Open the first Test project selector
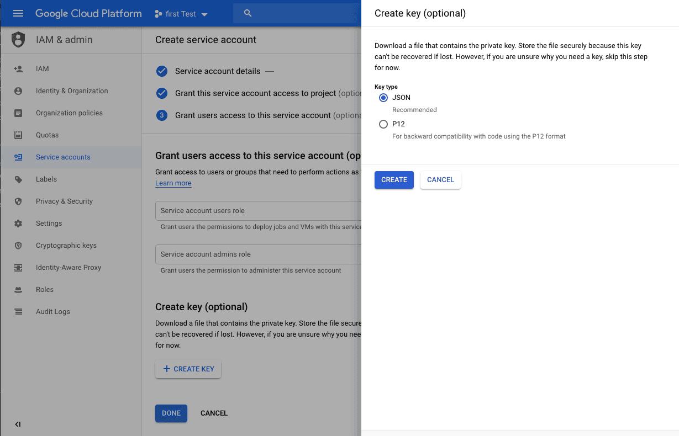The image size is (679, 436). point(181,14)
